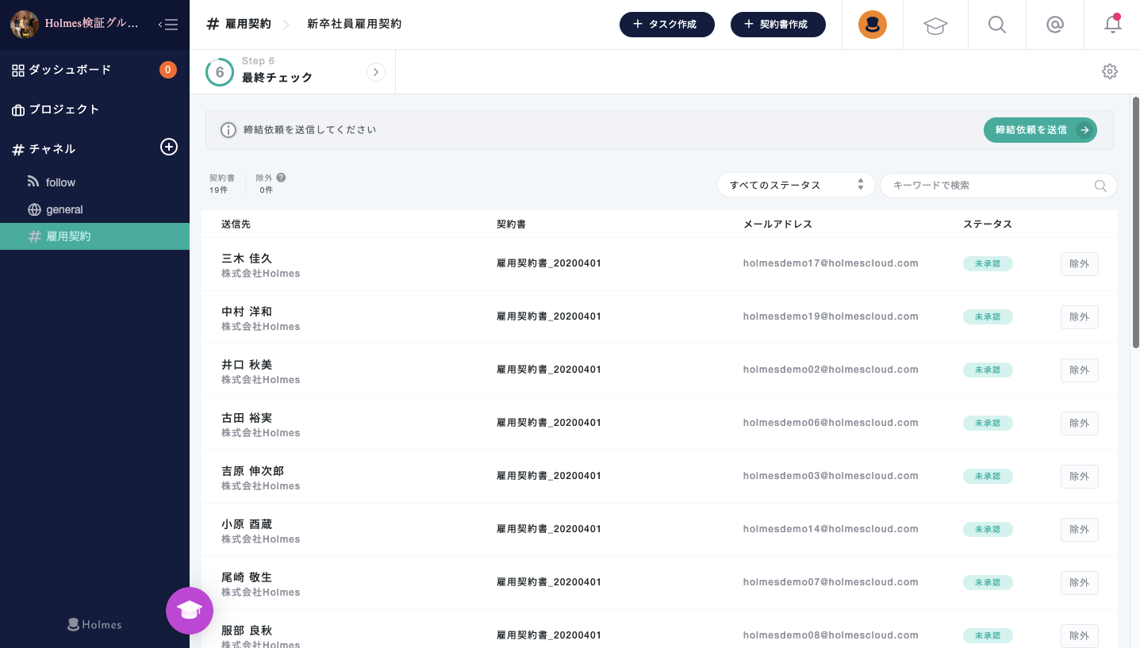Open the すべてのステータス status dropdown
The height and width of the screenshot is (648, 1140).
796,185
